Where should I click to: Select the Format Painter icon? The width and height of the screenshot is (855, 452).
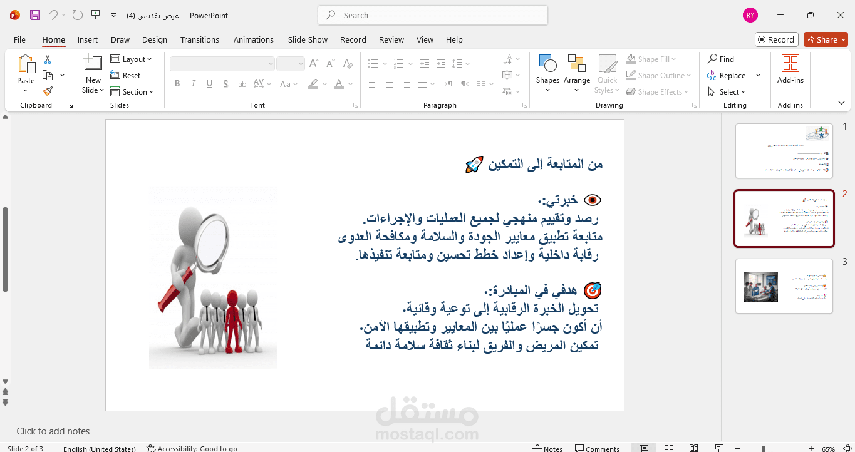point(47,90)
